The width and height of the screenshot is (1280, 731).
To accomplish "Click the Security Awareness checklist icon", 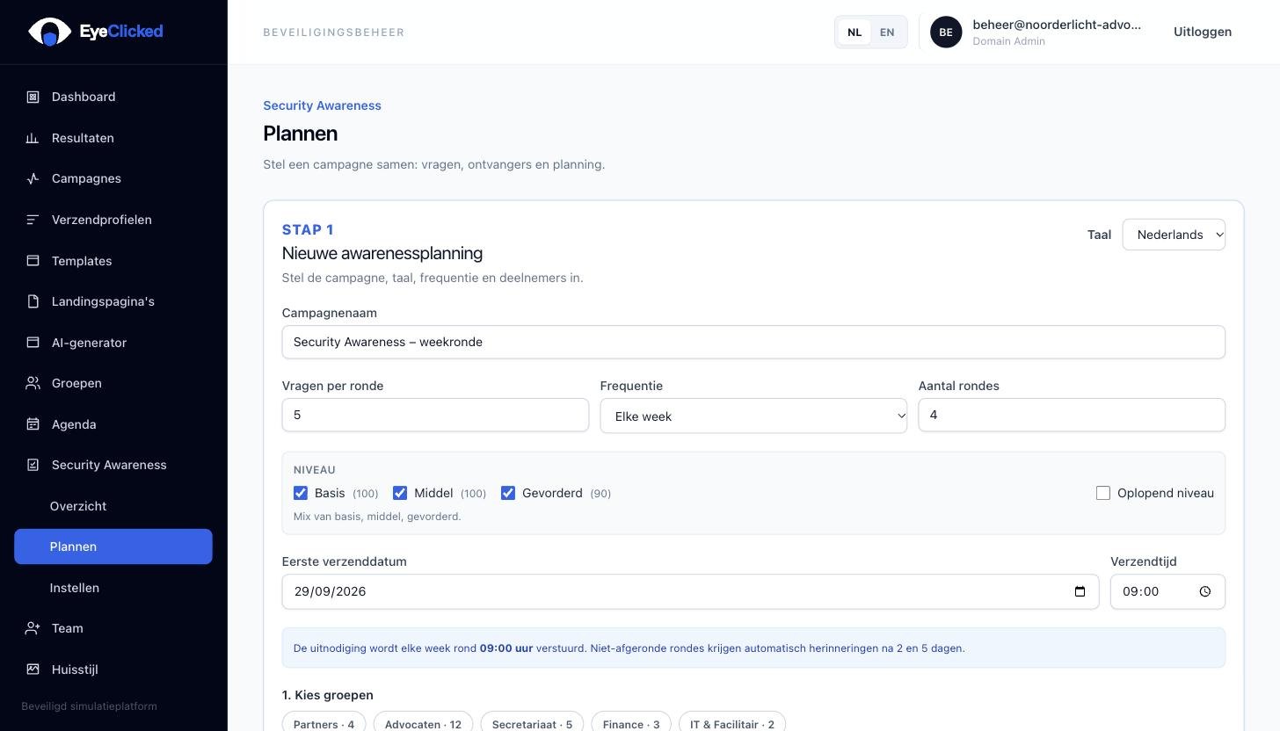I will [33, 465].
